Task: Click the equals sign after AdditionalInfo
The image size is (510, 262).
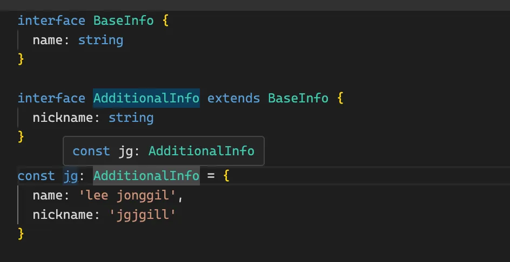Action: (211, 176)
